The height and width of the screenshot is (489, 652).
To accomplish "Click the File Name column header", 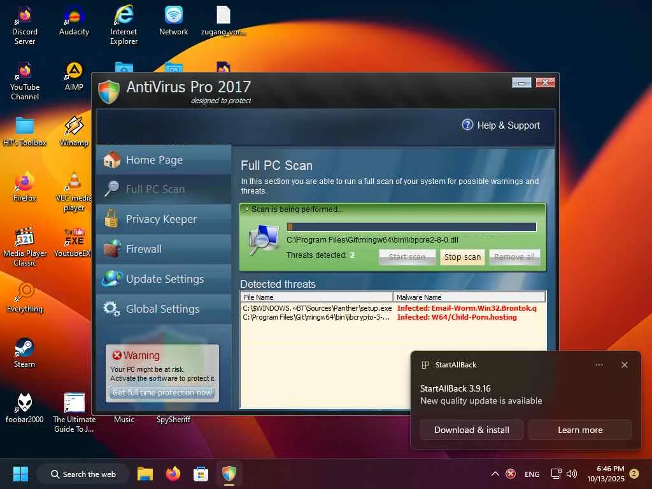I will click(317, 297).
